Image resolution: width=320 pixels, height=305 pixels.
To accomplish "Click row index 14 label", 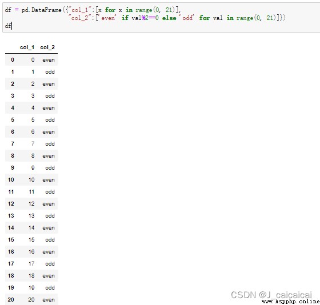I will pos(11,228).
